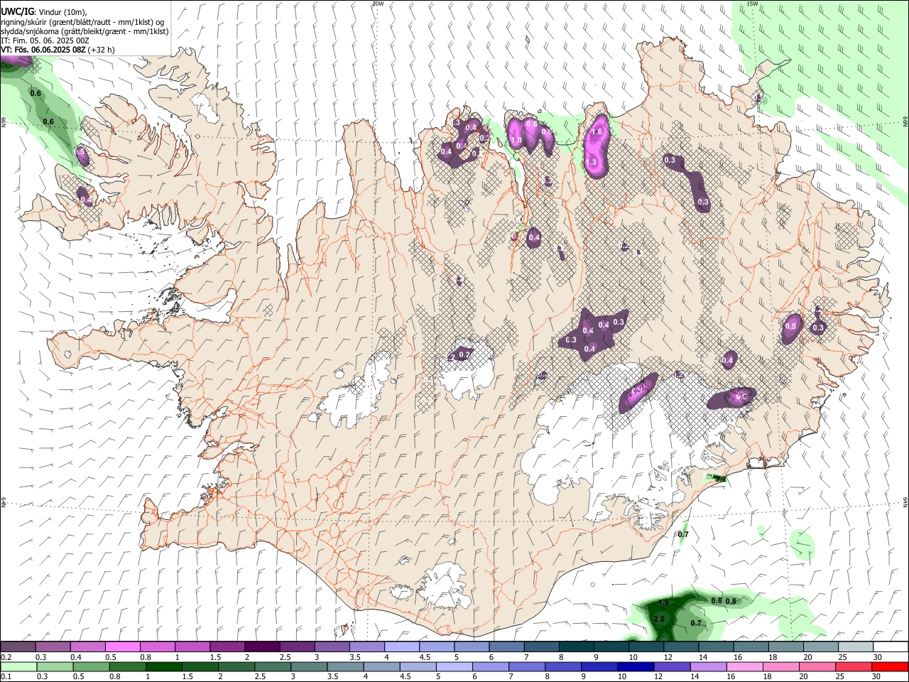Click the 1.6 snowfall value label
This screenshot has width=909, height=682.
(x=597, y=131)
